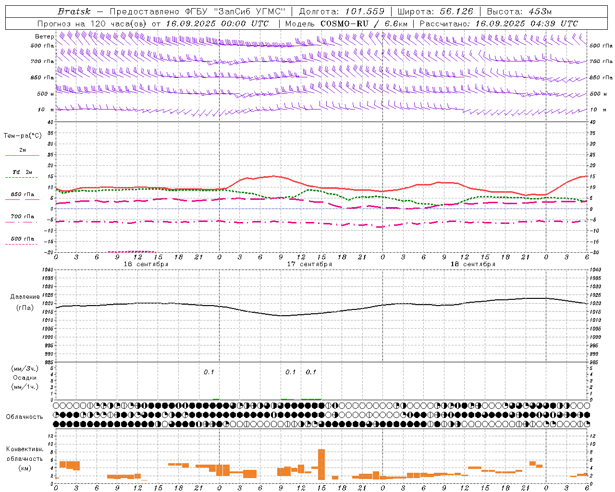This screenshot has width=615, height=492.
Task: Click the right-side "10 м" wind level label
Action: coord(598,110)
